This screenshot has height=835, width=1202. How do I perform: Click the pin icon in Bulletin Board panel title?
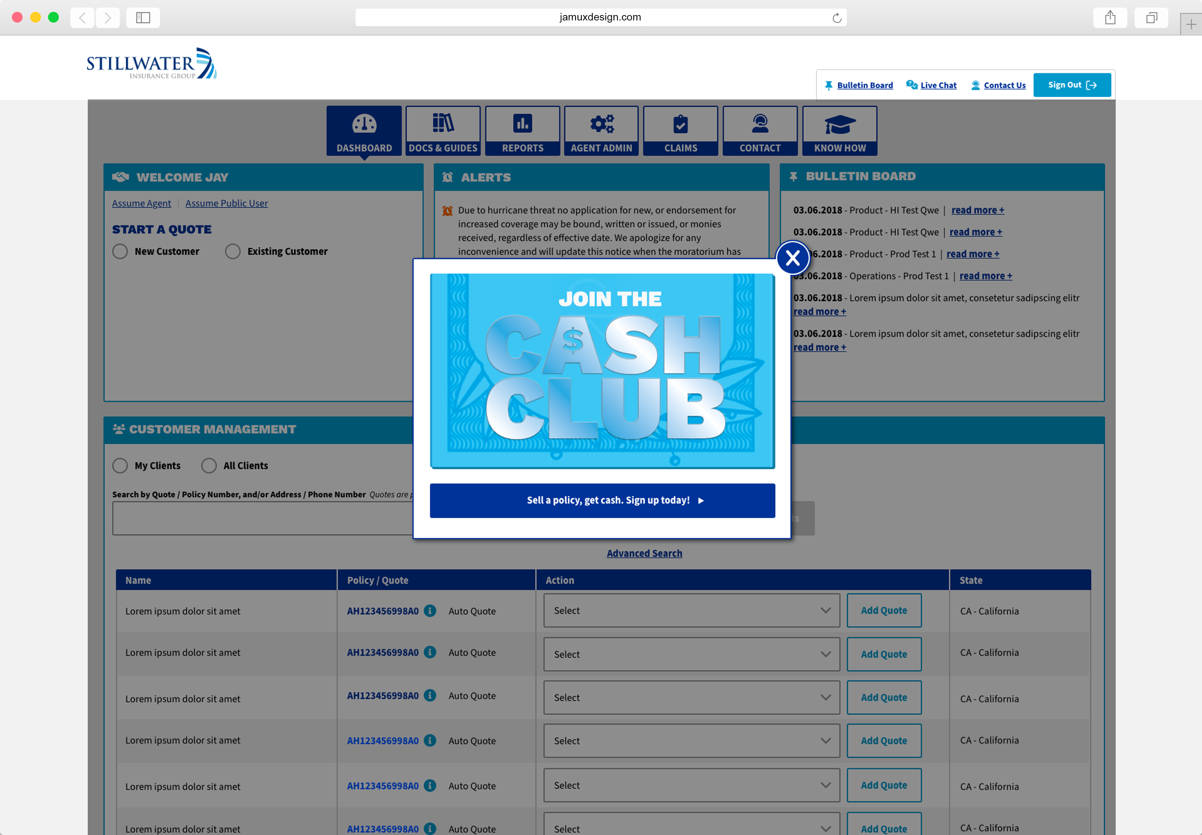pos(793,177)
